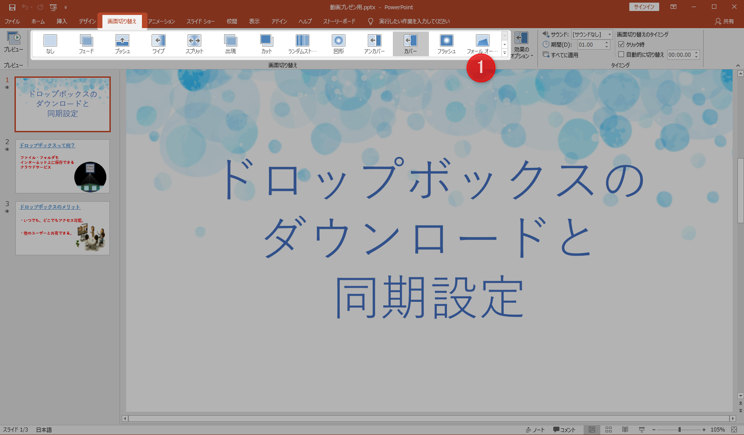Toggle the ノート notes pane
Viewport: 744px width, 435px height.
click(x=535, y=430)
